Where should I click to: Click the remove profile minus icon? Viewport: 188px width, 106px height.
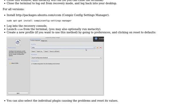pyautogui.click(x=100, y=48)
